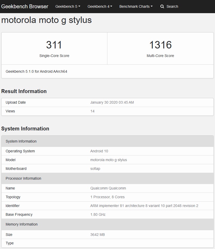Click the Views row label
This screenshot has width=215, height=249.
pos(10,111)
